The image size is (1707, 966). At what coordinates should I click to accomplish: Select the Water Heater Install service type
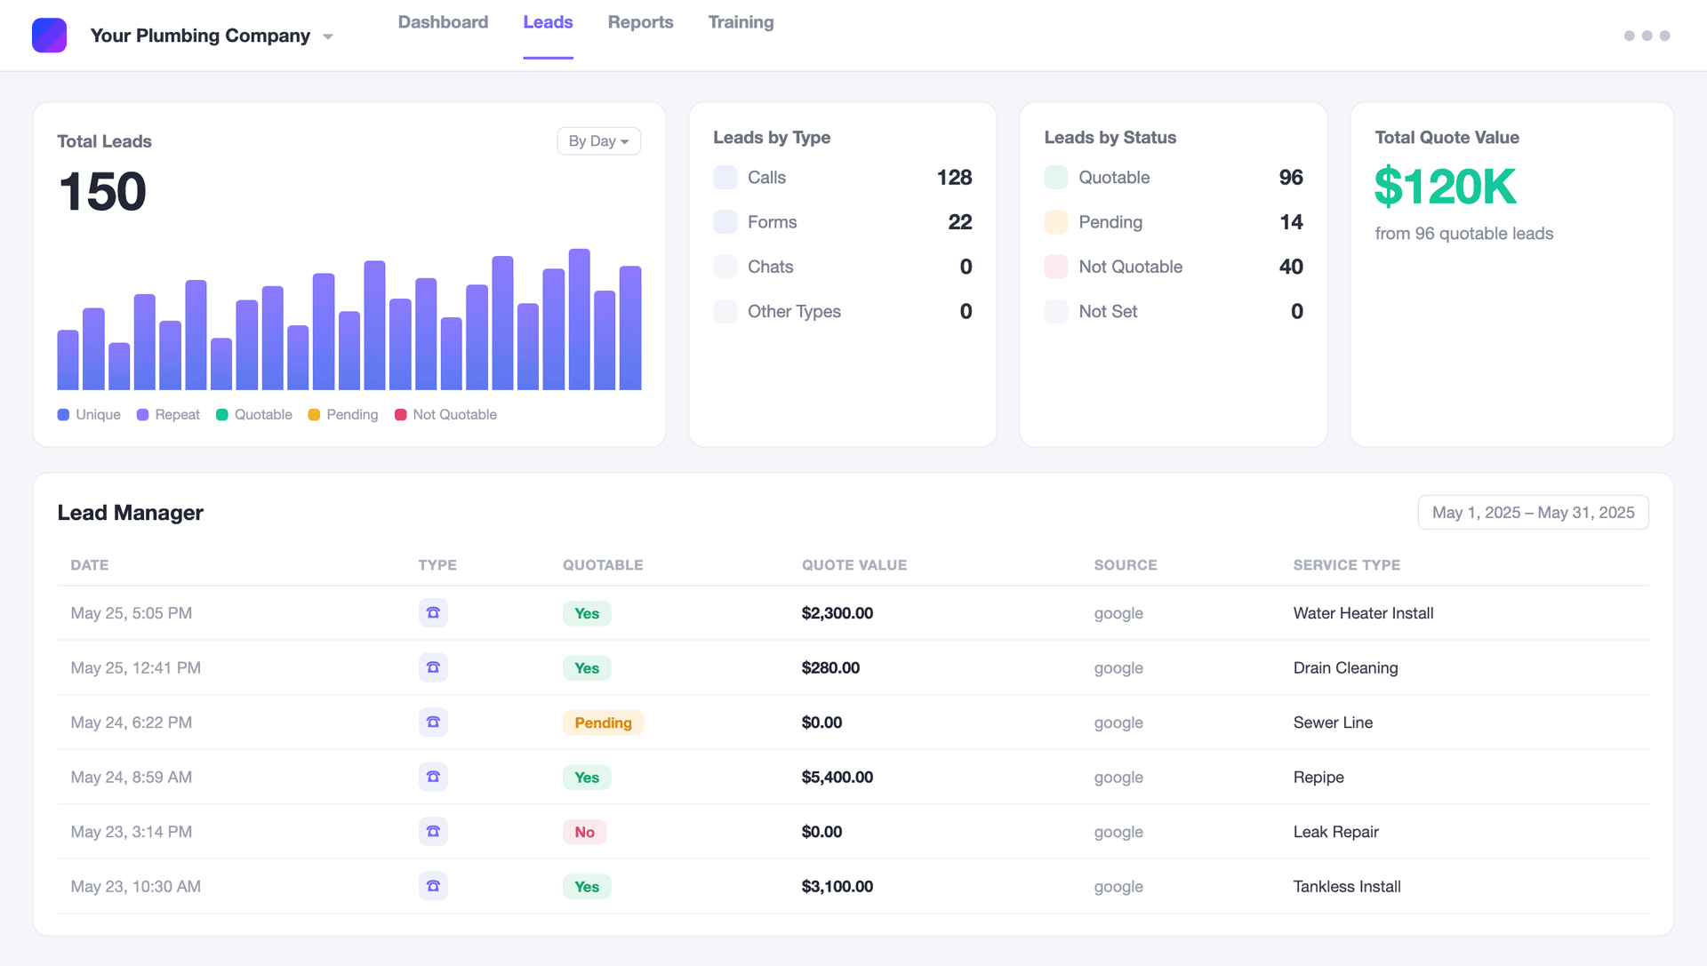[1363, 612]
